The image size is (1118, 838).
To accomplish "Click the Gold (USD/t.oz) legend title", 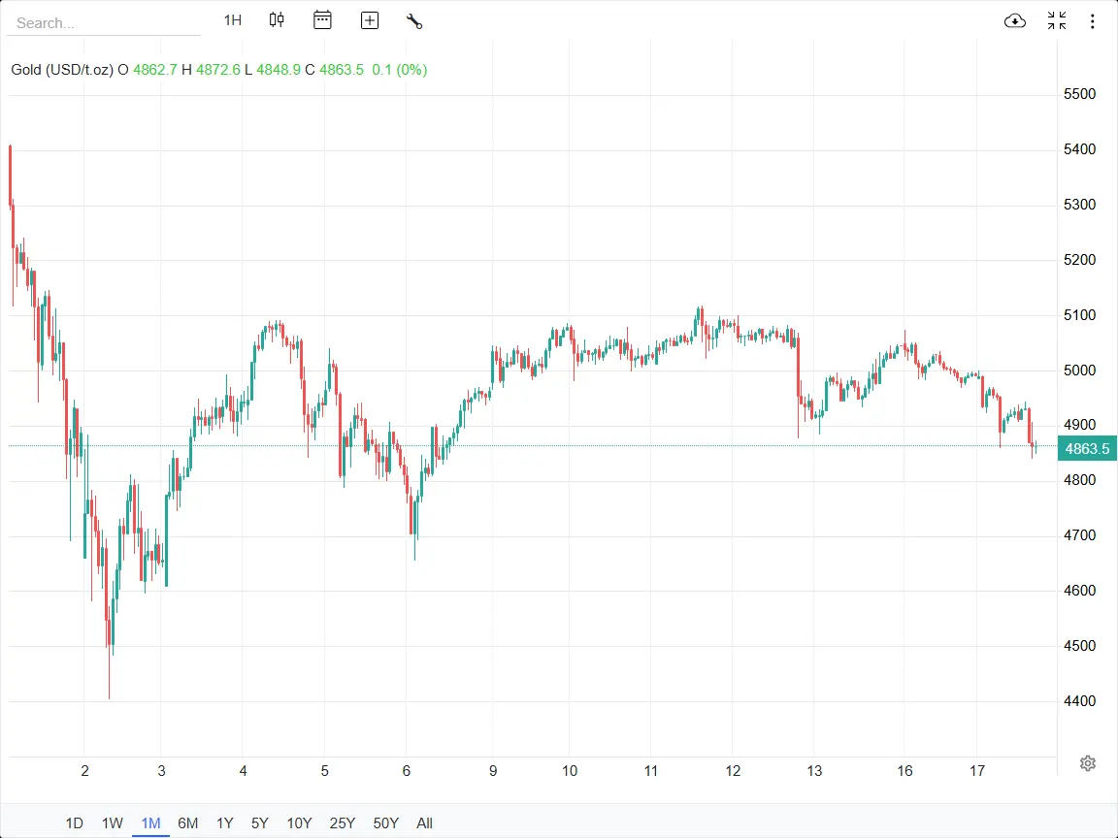I will tap(63, 70).
